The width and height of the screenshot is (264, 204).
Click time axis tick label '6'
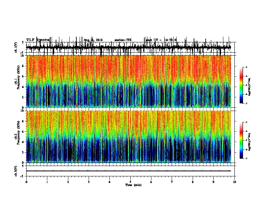(x=151, y=182)
